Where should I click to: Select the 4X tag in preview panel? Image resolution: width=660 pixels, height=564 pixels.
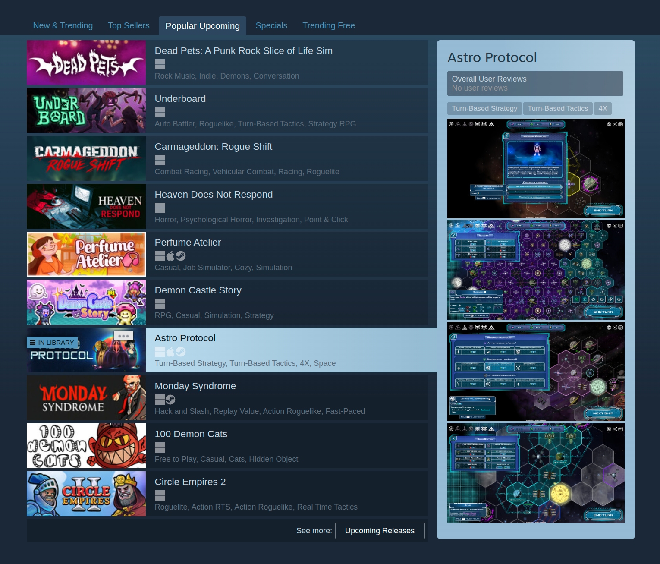tap(603, 108)
